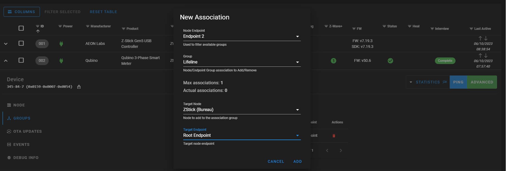This screenshot has width=508, height=171.
Task: Cancel the New Association dialog
Action: (276, 161)
